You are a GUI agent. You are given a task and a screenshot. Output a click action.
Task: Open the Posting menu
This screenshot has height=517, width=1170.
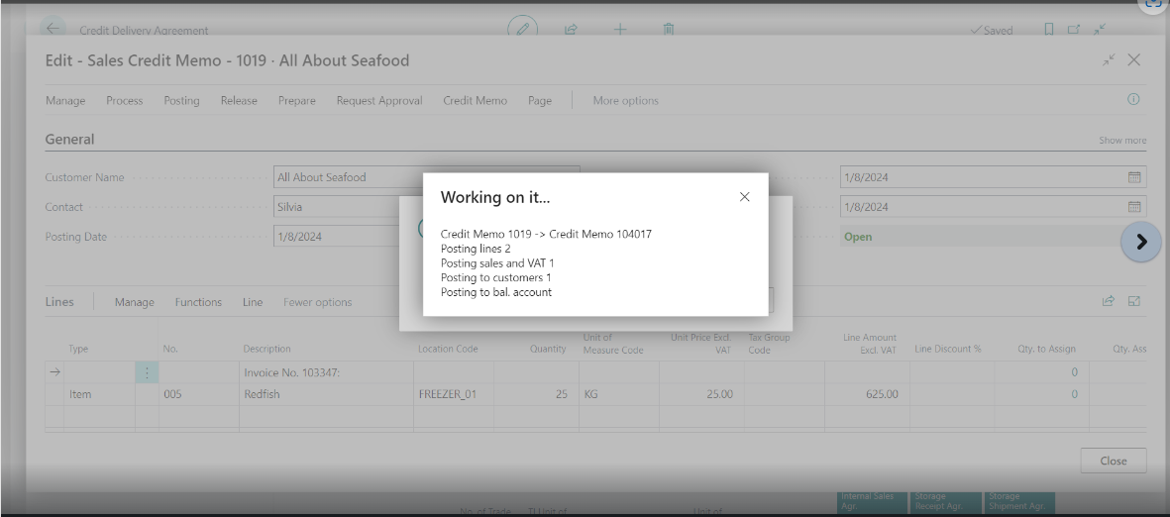181,101
